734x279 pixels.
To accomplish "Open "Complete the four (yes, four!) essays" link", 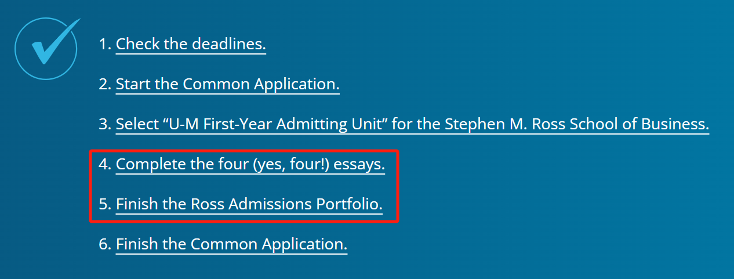I will 250,165.
